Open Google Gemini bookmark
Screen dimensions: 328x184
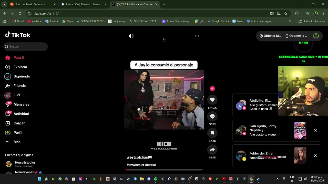(218, 21)
